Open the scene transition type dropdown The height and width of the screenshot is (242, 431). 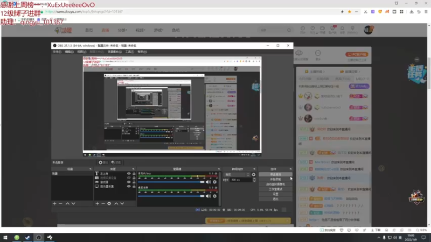point(237,174)
